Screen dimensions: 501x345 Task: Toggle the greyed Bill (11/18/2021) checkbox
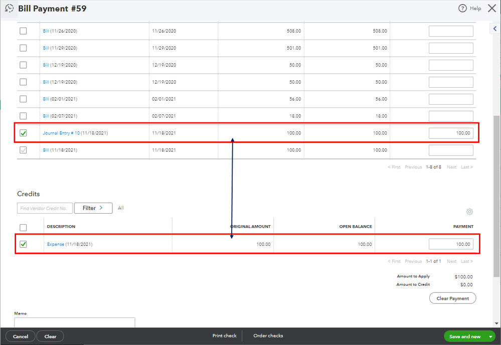(24, 150)
